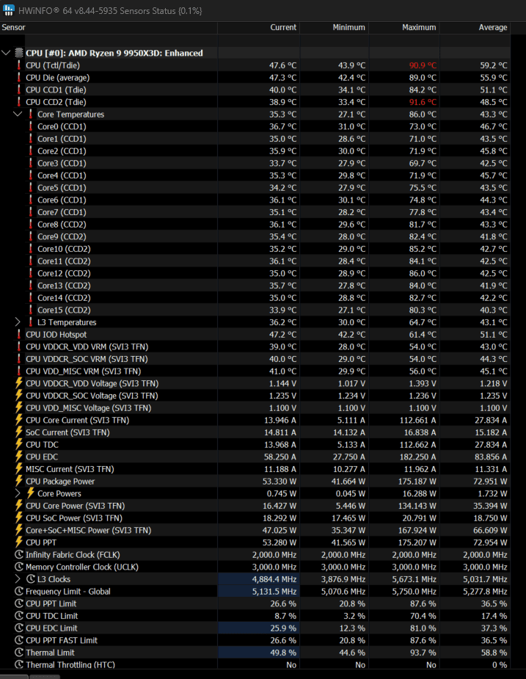Click lightning icon of Core Powers
526x679 pixels.
click(30, 493)
